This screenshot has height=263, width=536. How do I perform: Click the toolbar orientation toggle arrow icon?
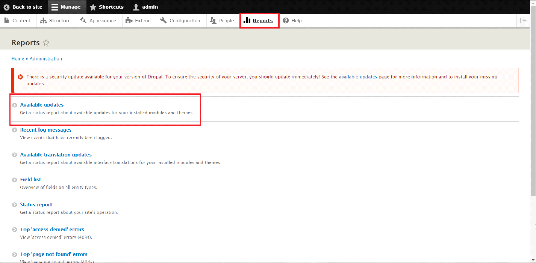point(523,21)
